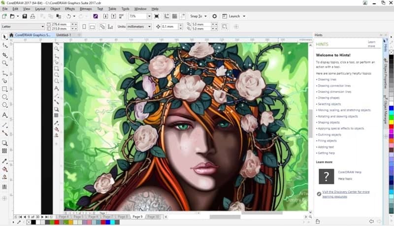Select the Transparency checkerboard tool
Image resolution: width=394 pixels, height=226 pixels.
point(4,151)
